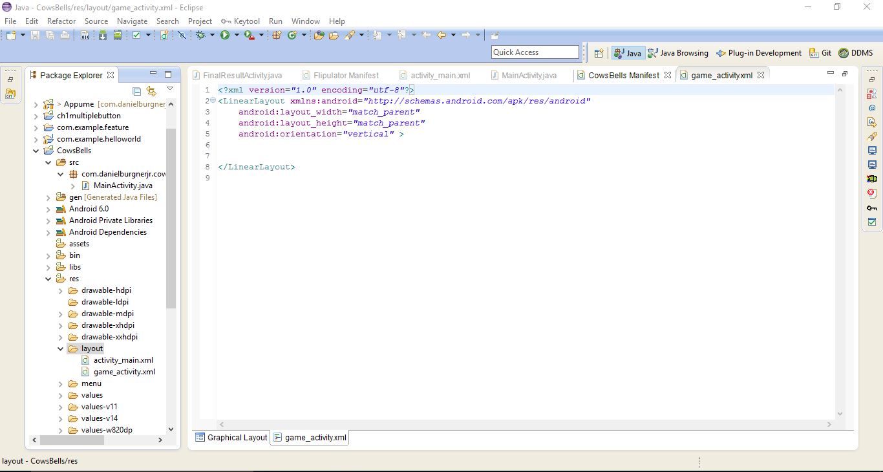Switch perspective to Java Browsing
The width and height of the screenshot is (883, 472).
click(x=678, y=53)
